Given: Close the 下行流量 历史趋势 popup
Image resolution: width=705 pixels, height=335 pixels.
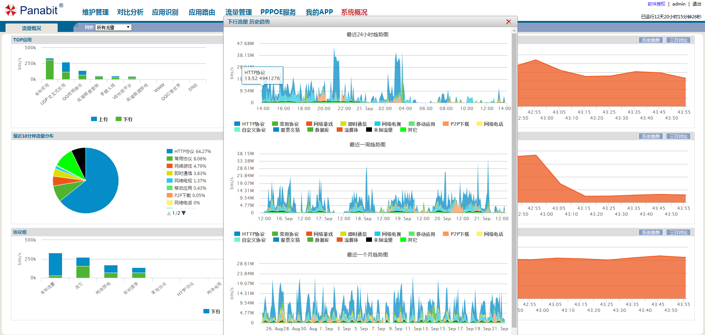Looking at the screenshot, I should (x=509, y=22).
